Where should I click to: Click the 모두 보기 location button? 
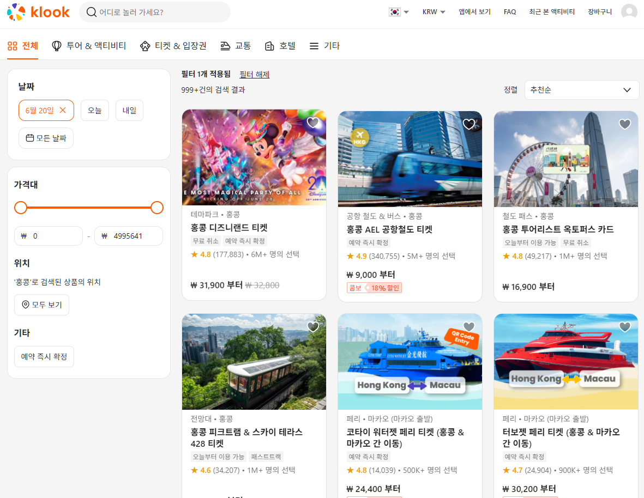[42, 305]
